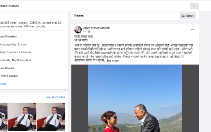Screen dimensions: 211x132
Task: Open the couple photo in the post
Action: (x=135, y=98)
